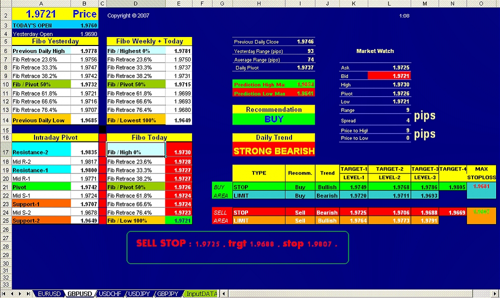Open the USDCHF sheet tab
Image resolution: width=500 pixels, height=298 pixels.
coord(110,294)
